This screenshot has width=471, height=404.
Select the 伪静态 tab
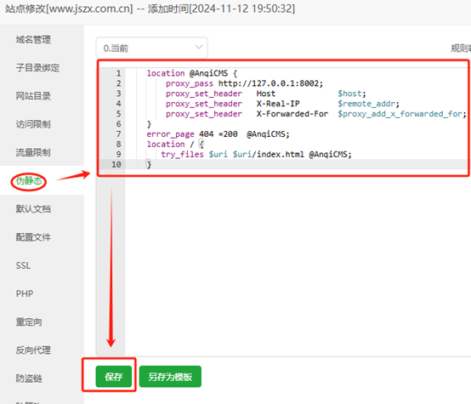click(29, 180)
